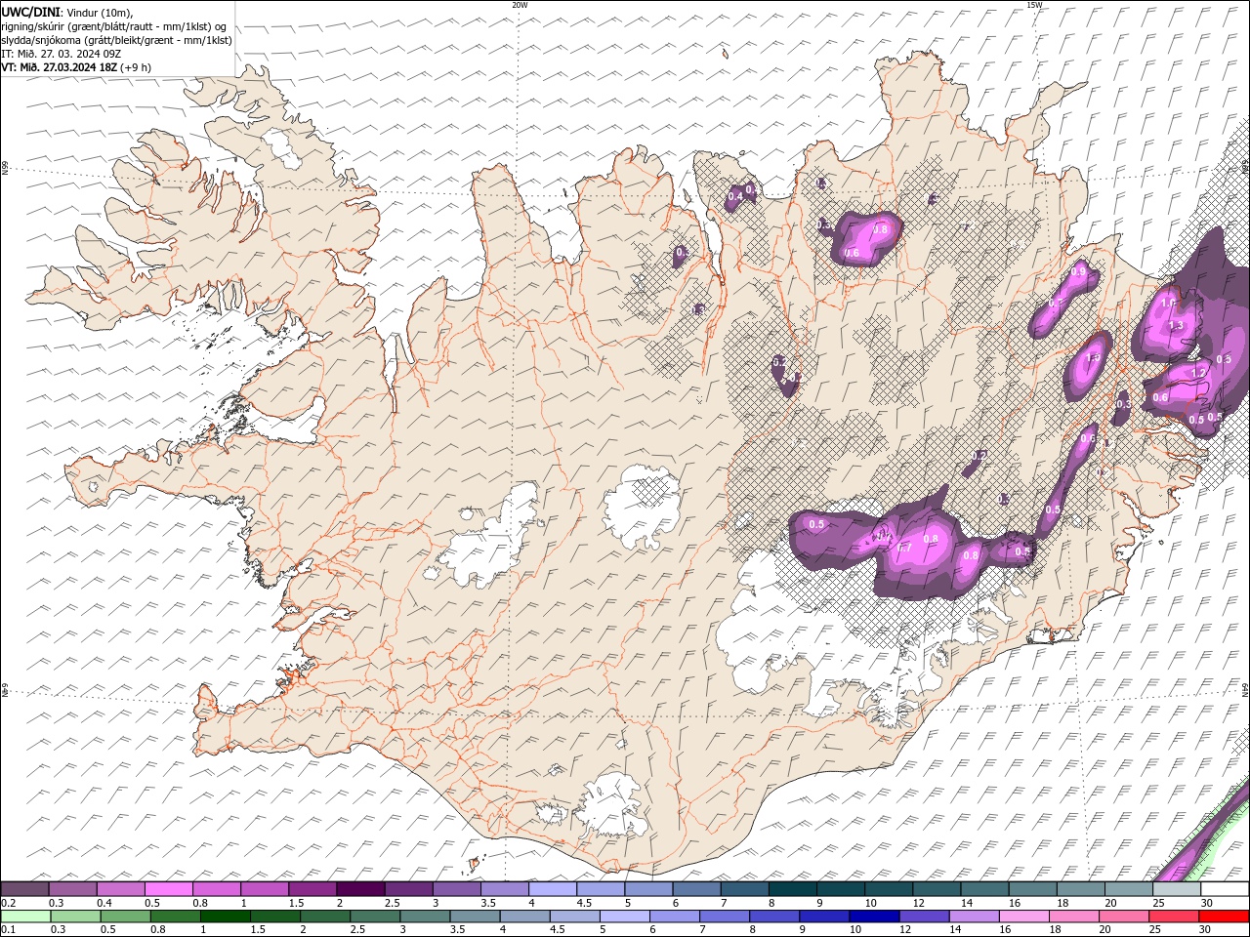This screenshot has height=937, width=1250.
Task: Select the dark teal 8–9 swatch in upper legend
Action: [x=793, y=889]
